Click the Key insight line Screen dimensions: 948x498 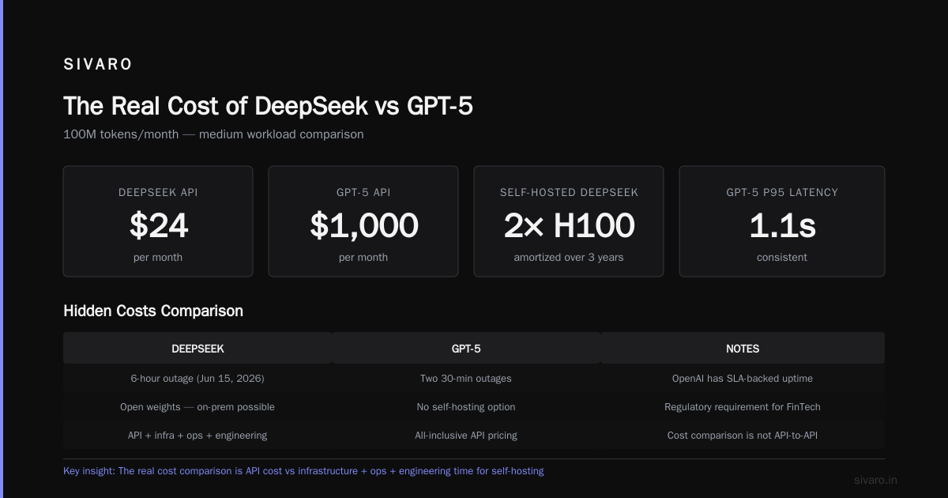(303, 471)
